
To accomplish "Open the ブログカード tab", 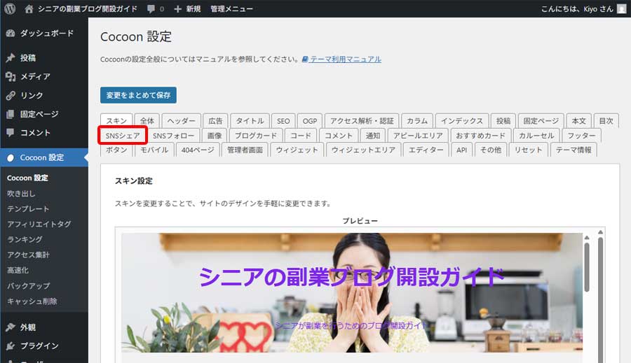I will [255, 136].
